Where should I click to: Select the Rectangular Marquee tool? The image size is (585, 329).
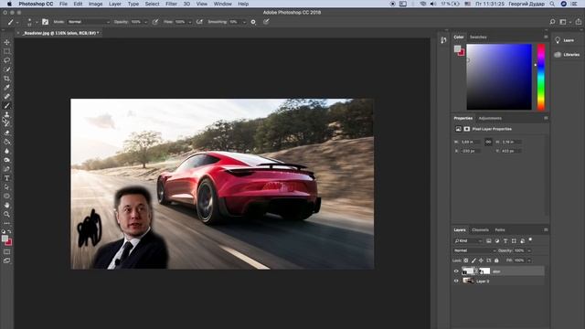coord(6,51)
